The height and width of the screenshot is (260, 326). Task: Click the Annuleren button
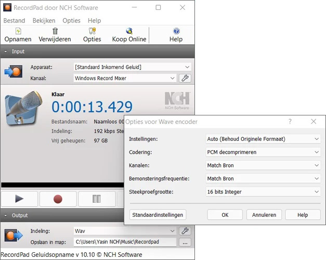(x=264, y=215)
